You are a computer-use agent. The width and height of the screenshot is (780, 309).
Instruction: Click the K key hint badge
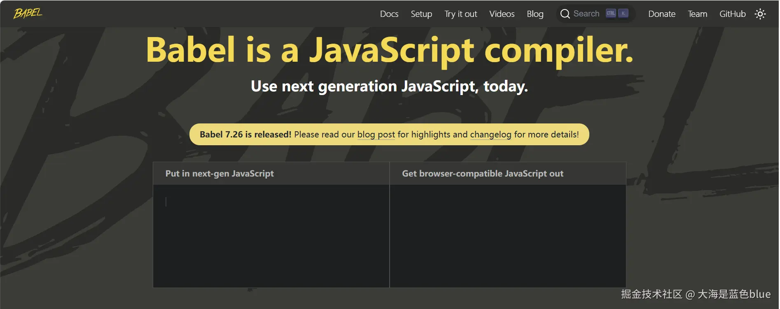[623, 13]
